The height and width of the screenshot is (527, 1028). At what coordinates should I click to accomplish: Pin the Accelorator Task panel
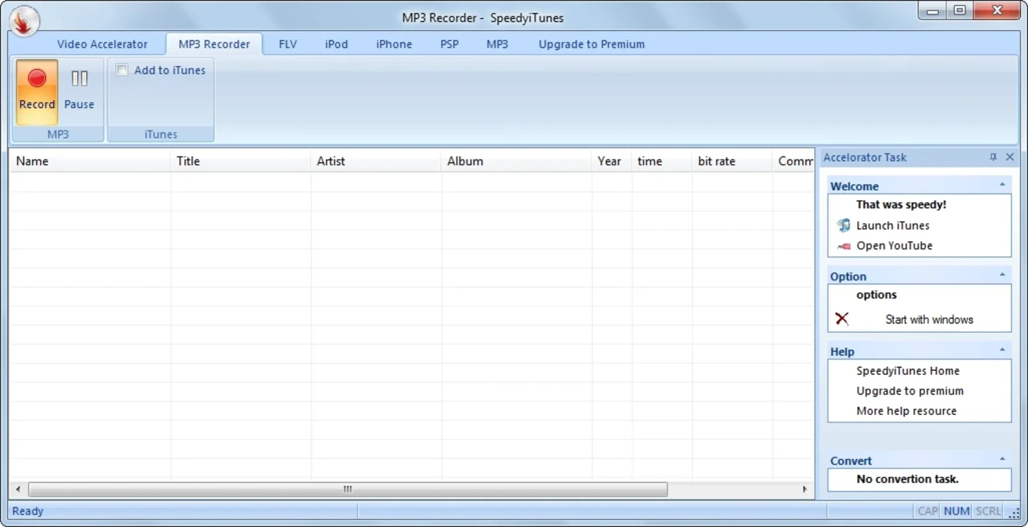(x=993, y=157)
